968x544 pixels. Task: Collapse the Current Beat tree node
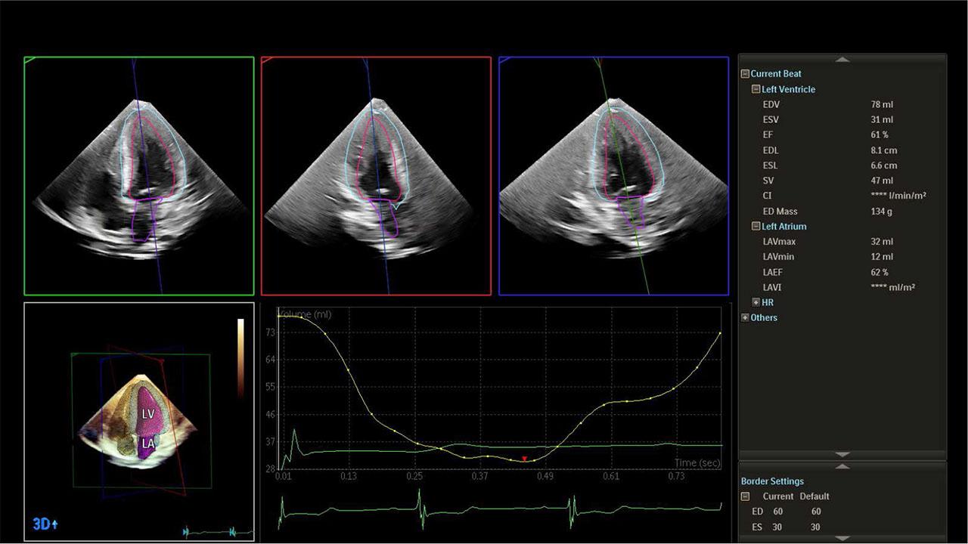click(x=745, y=74)
